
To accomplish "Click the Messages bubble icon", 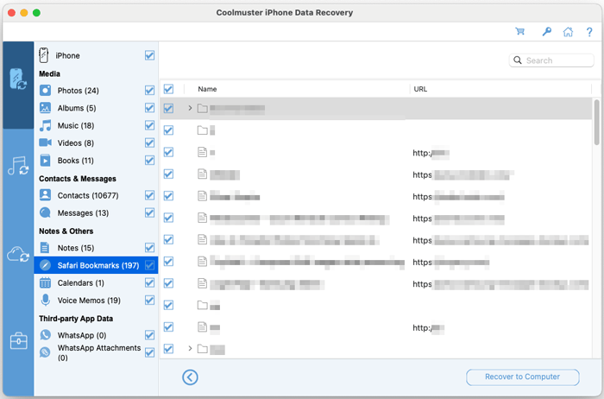I will click(x=45, y=212).
